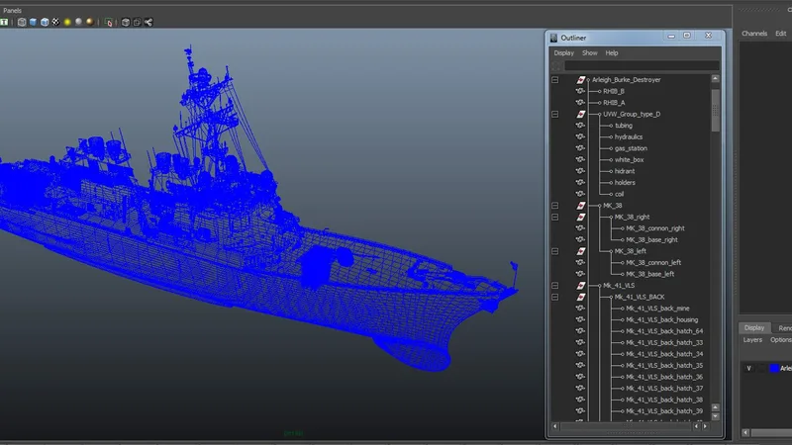Toggle the X-ray joints icon
The height and width of the screenshot is (445, 792).
[148, 22]
